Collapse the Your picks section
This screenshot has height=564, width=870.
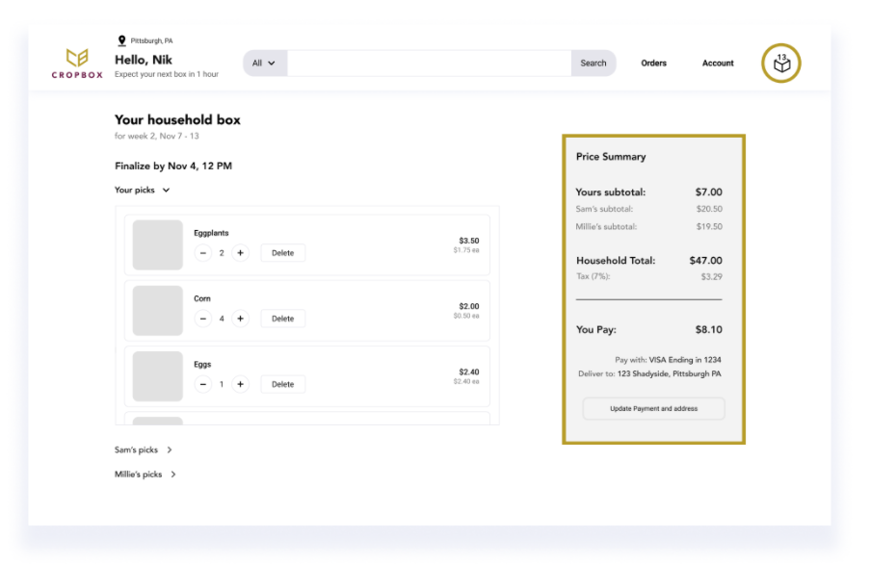[x=142, y=190]
